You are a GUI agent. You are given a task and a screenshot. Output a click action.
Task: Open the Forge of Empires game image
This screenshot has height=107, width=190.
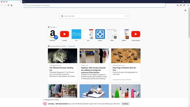126,56
